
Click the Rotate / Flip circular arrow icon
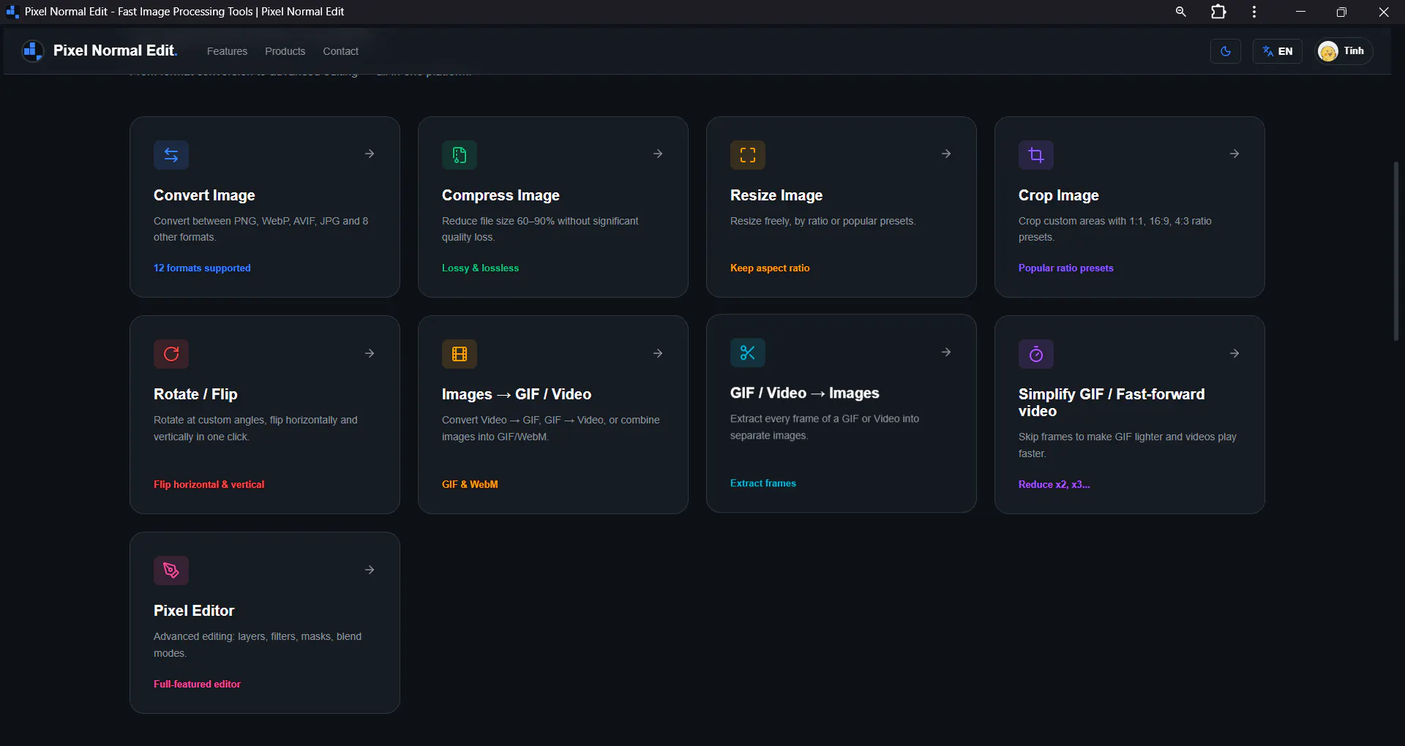pos(171,354)
